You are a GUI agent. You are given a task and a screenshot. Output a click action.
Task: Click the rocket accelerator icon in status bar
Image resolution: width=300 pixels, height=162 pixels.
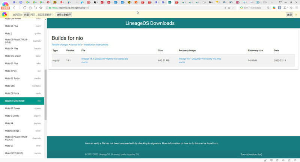click(265, 160)
